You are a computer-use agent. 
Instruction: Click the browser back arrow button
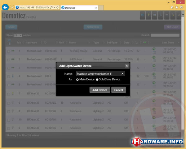coord(5,7)
